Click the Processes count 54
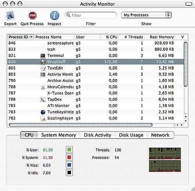 click(x=117, y=157)
